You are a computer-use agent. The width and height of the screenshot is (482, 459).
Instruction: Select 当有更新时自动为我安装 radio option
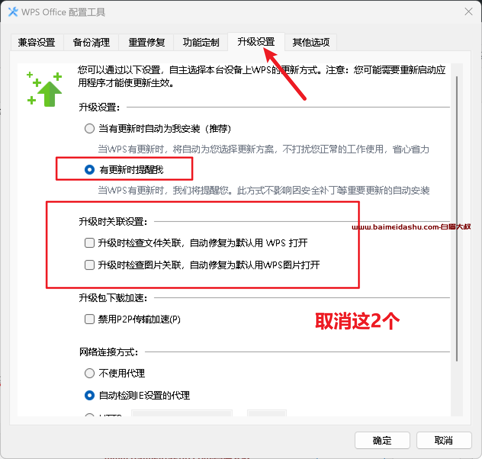90,128
